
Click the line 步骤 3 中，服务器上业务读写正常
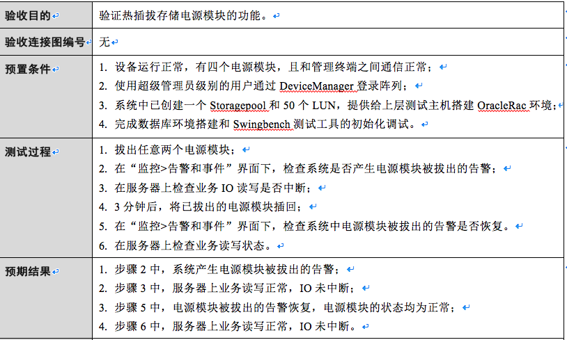(227, 288)
